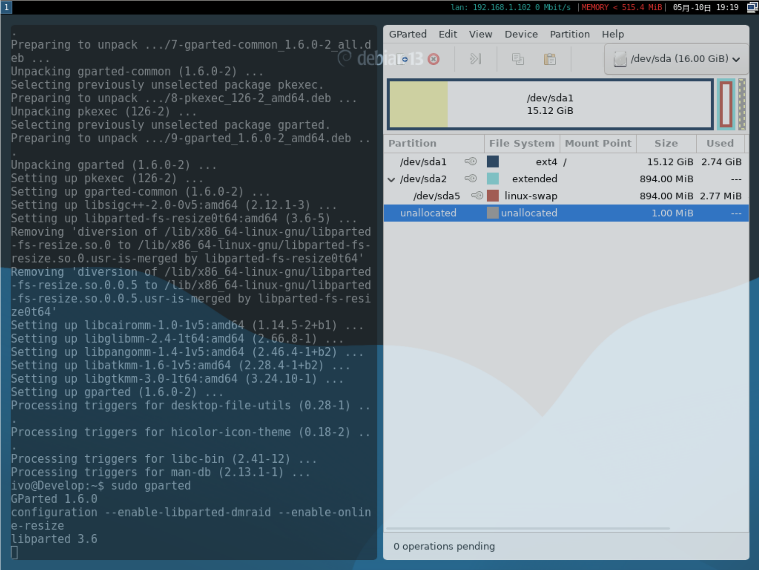Click the horizontal scrollbar in partition list

528,528
